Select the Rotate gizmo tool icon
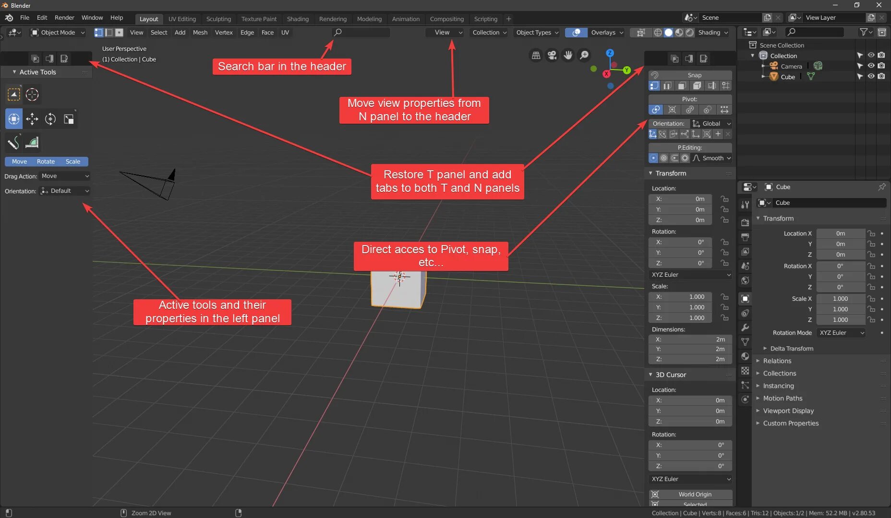The height and width of the screenshot is (518, 891). click(50, 119)
